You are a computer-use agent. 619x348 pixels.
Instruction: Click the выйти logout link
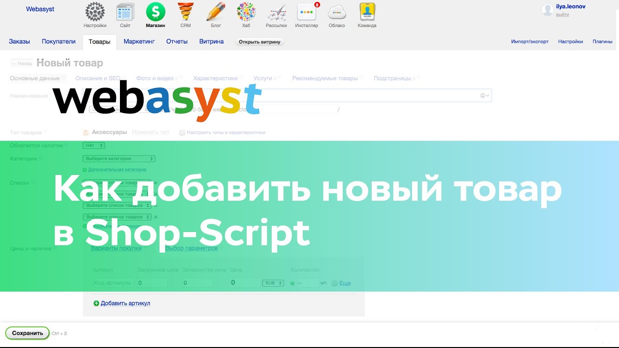tap(562, 14)
